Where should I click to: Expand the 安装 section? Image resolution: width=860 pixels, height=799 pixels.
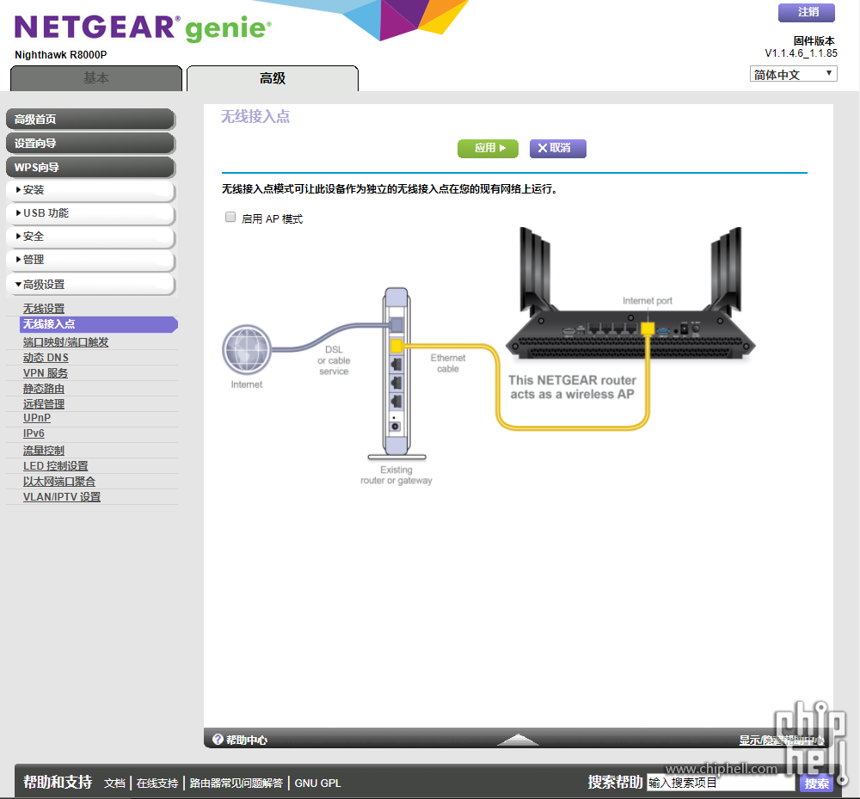91,190
